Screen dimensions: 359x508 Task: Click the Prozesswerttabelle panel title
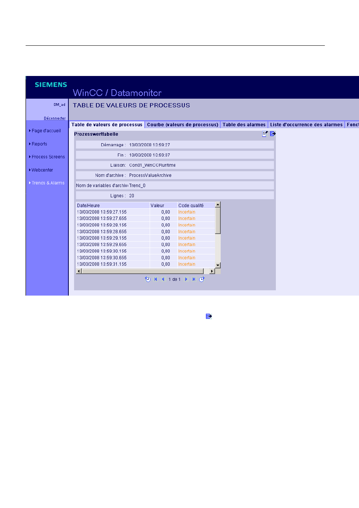click(x=96, y=134)
